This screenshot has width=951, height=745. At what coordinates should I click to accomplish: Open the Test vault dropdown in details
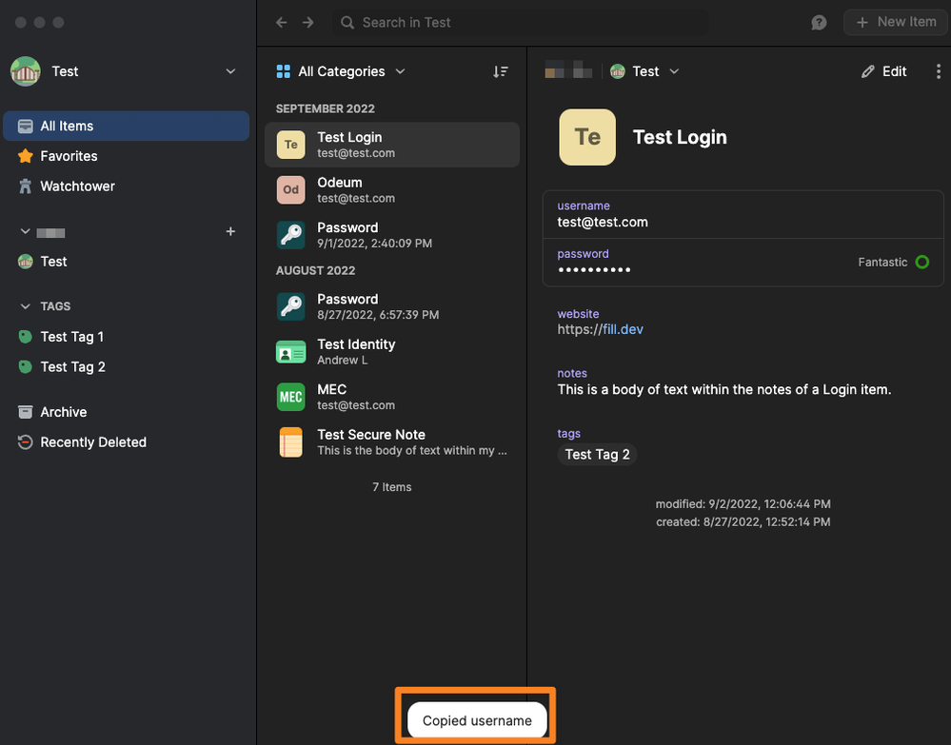[x=645, y=71]
